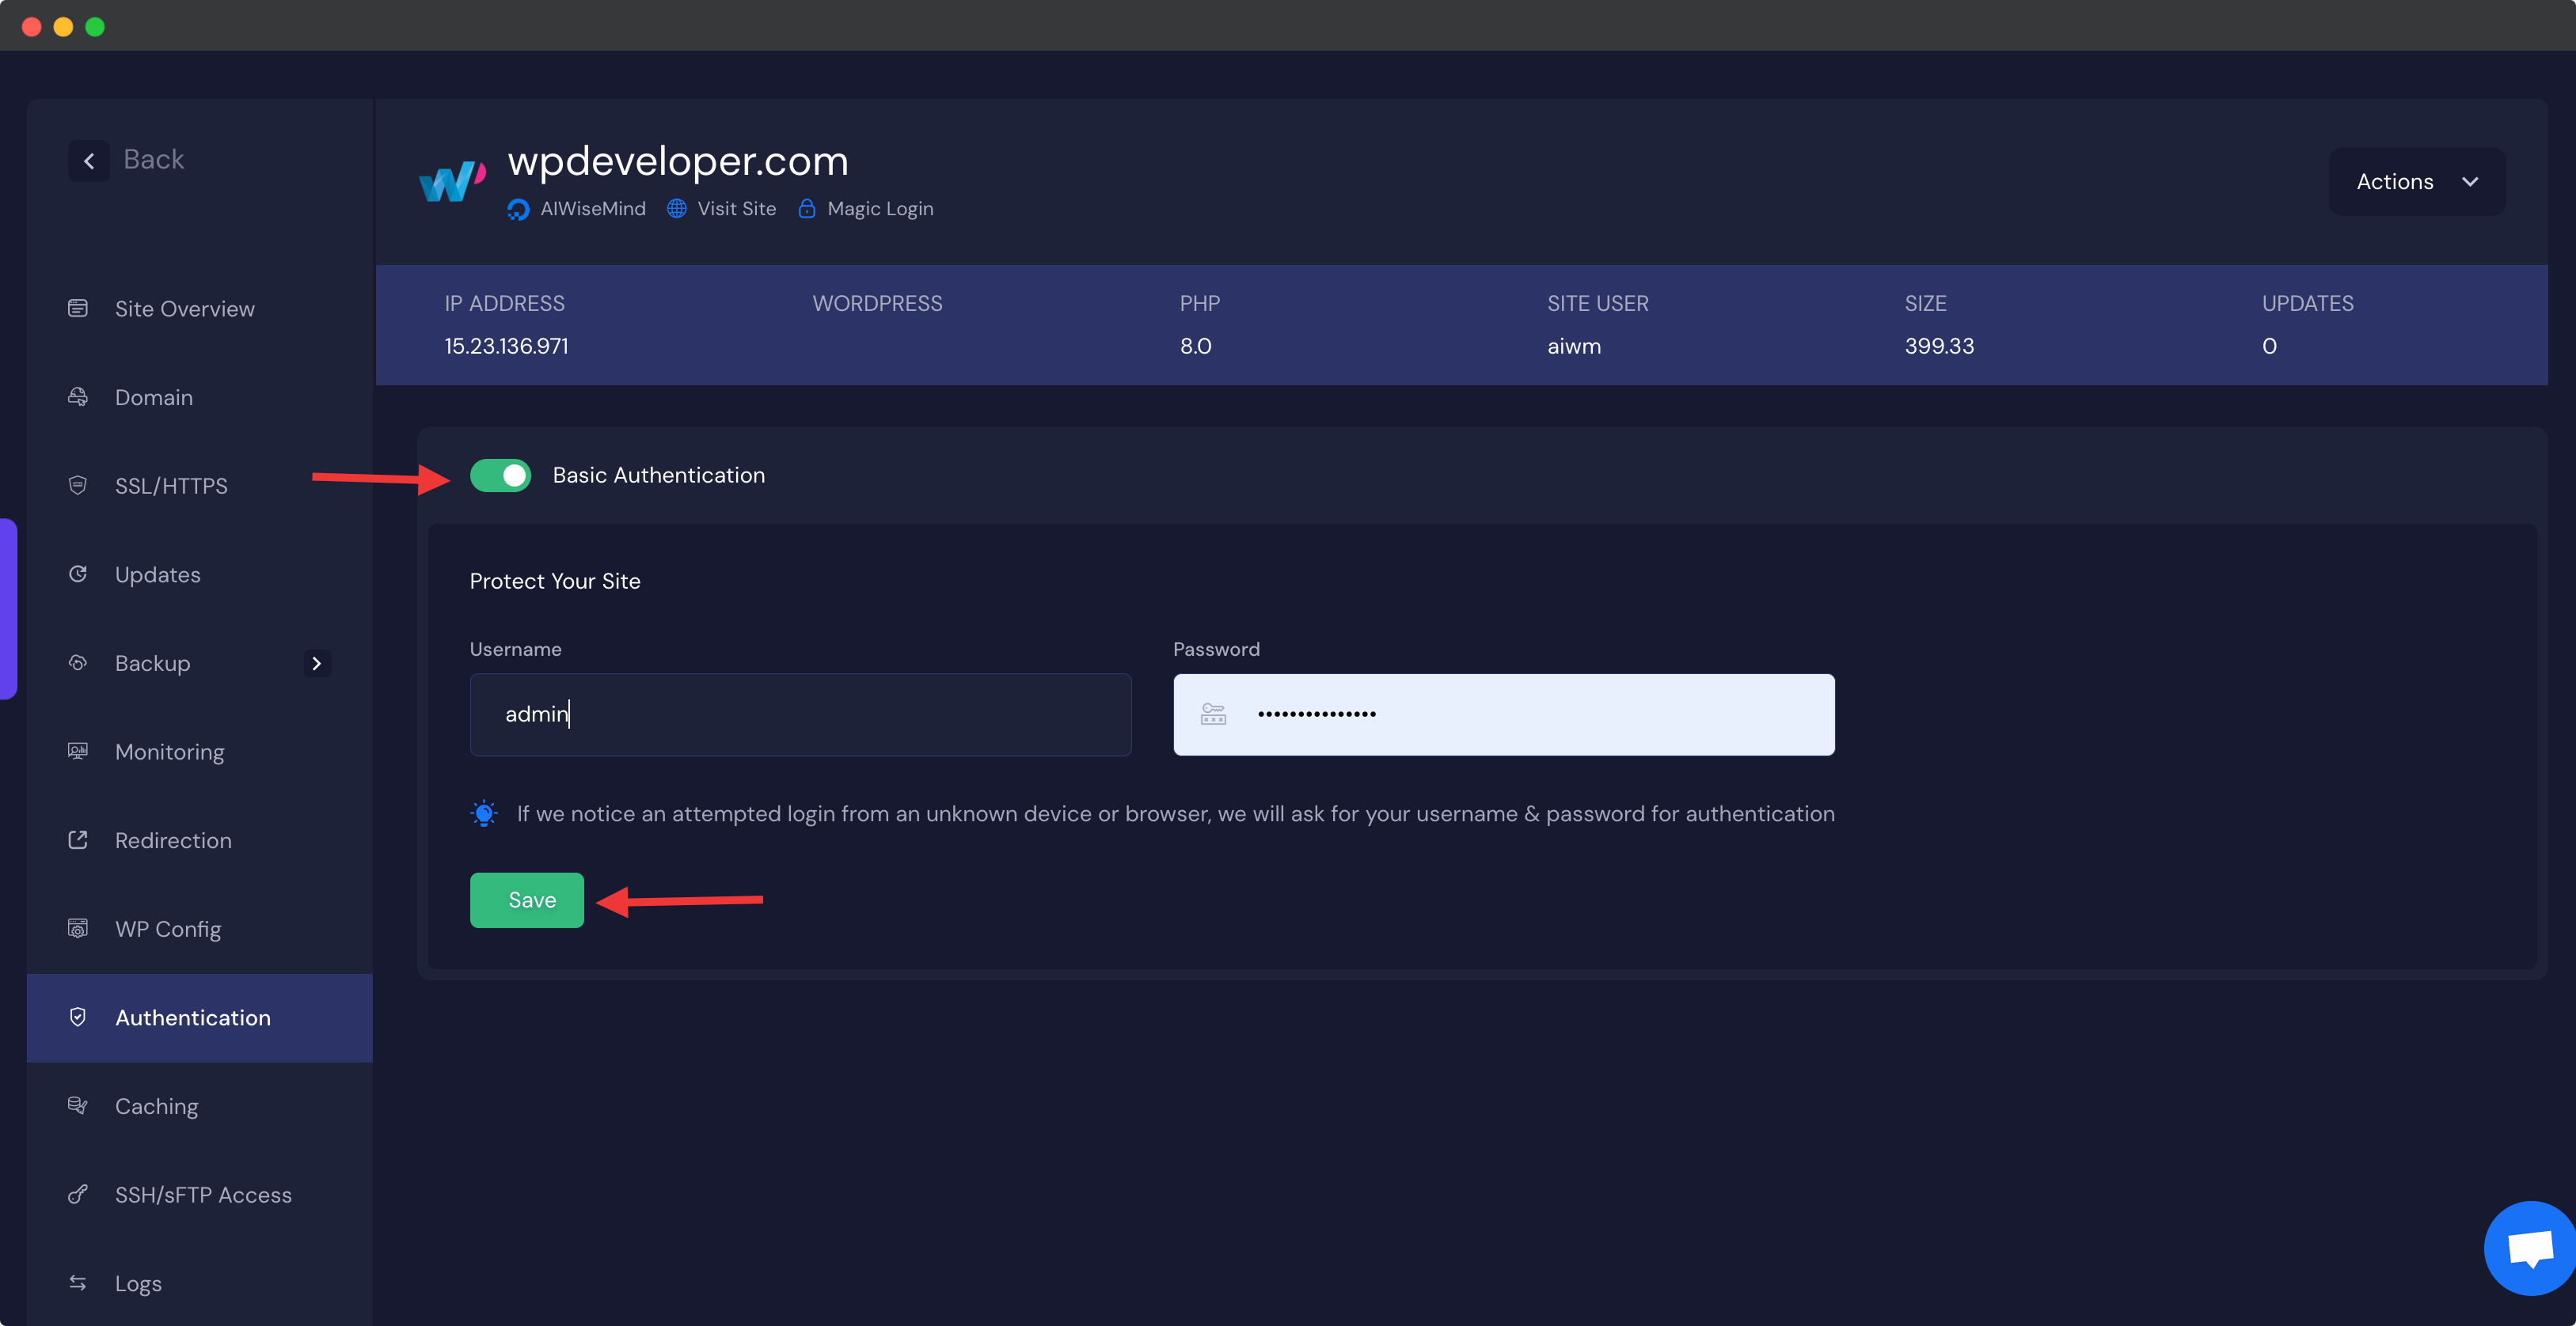This screenshot has height=1326, width=2576.
Task: Expand the Backup submenu chevron
Action: click(x=317, y=664)
